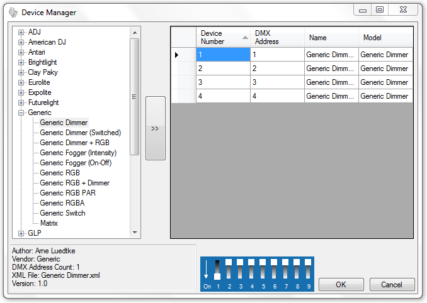Viewport: 427px width, 303px height.
Task: Select Generic RGB PAR in tree
Action: (67, 193)
